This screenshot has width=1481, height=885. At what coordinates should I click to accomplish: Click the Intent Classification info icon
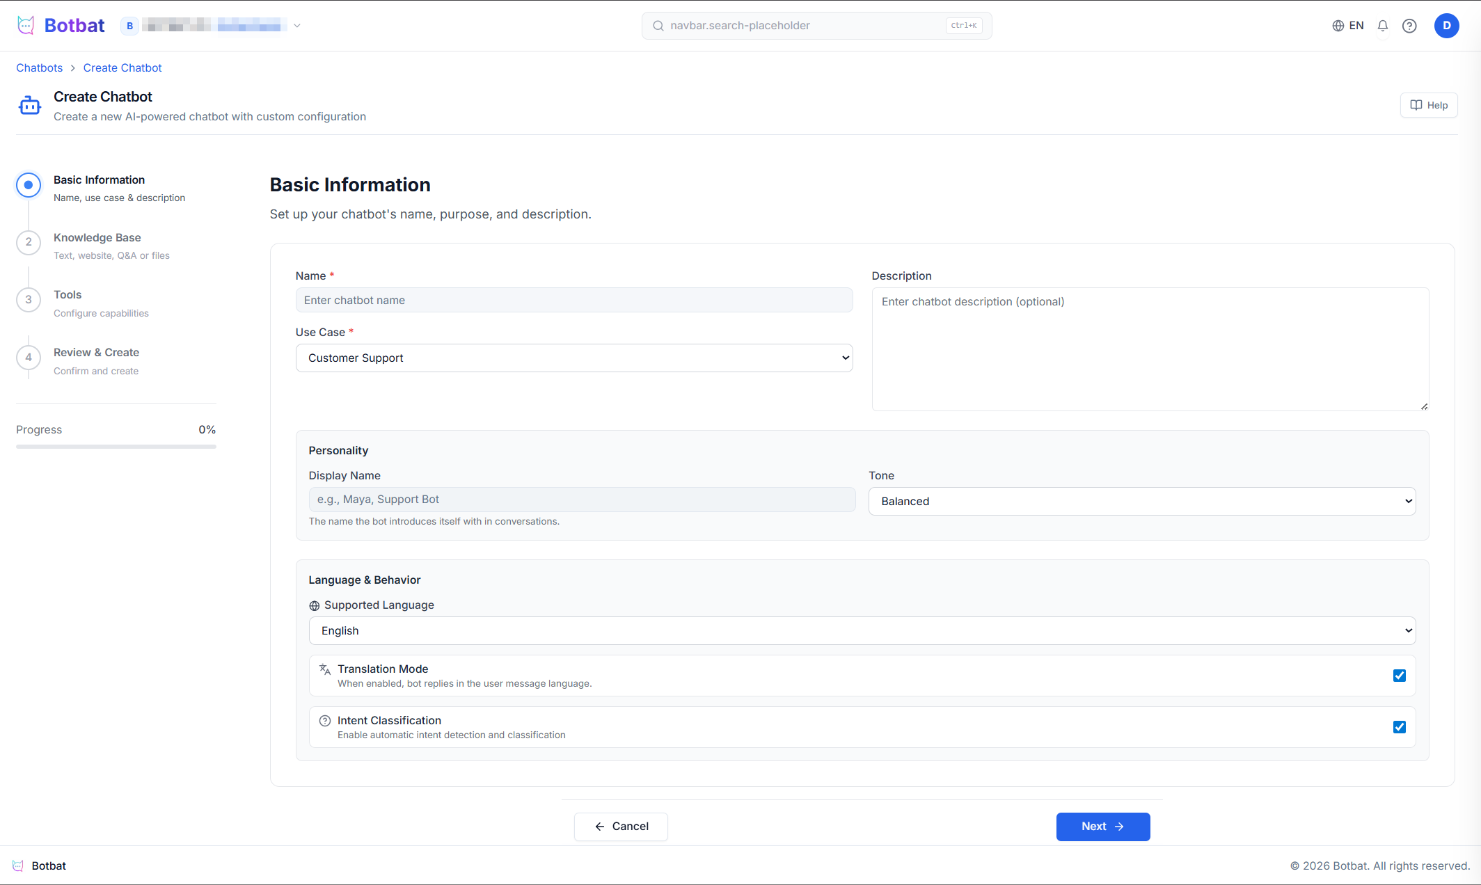[x=324, y=721]
